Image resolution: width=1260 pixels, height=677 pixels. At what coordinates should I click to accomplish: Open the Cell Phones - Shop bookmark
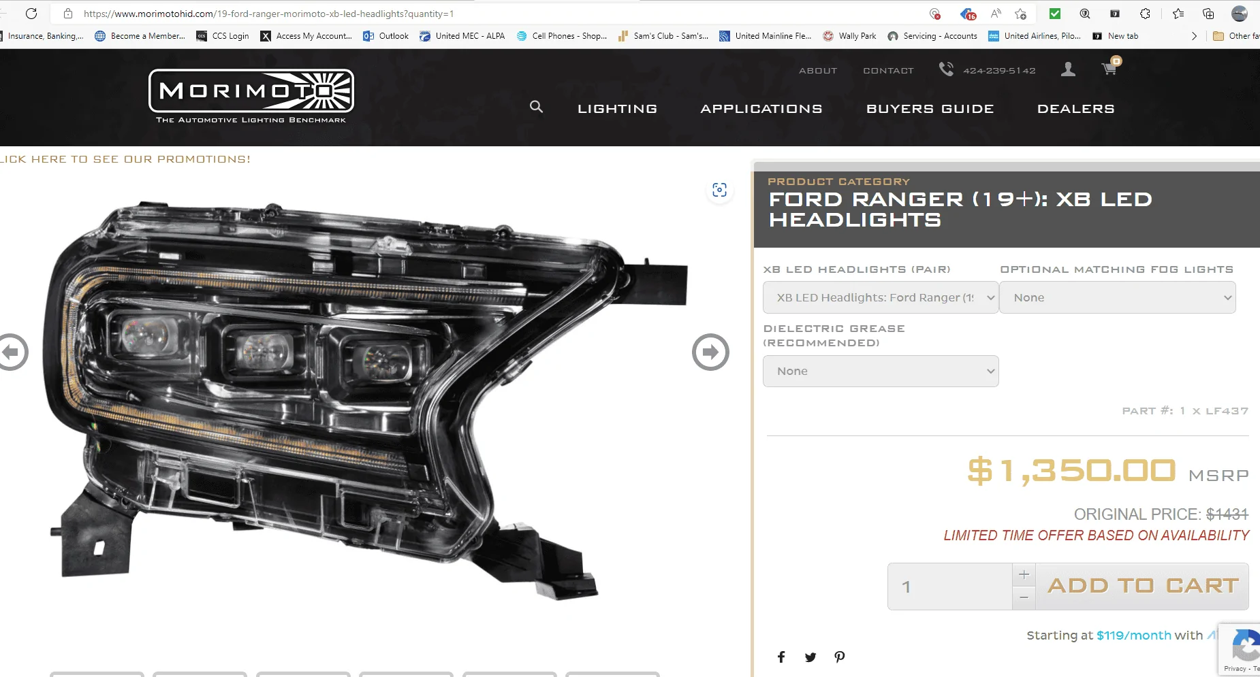[562, 36]
